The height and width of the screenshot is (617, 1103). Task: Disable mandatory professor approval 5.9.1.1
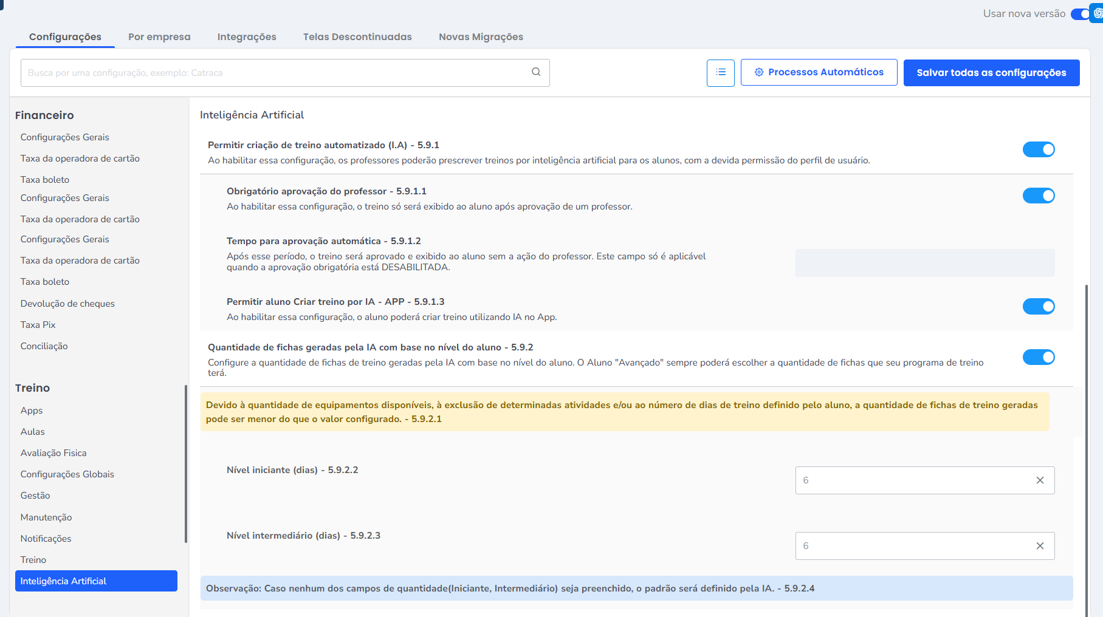click(x=1038, y=196)
